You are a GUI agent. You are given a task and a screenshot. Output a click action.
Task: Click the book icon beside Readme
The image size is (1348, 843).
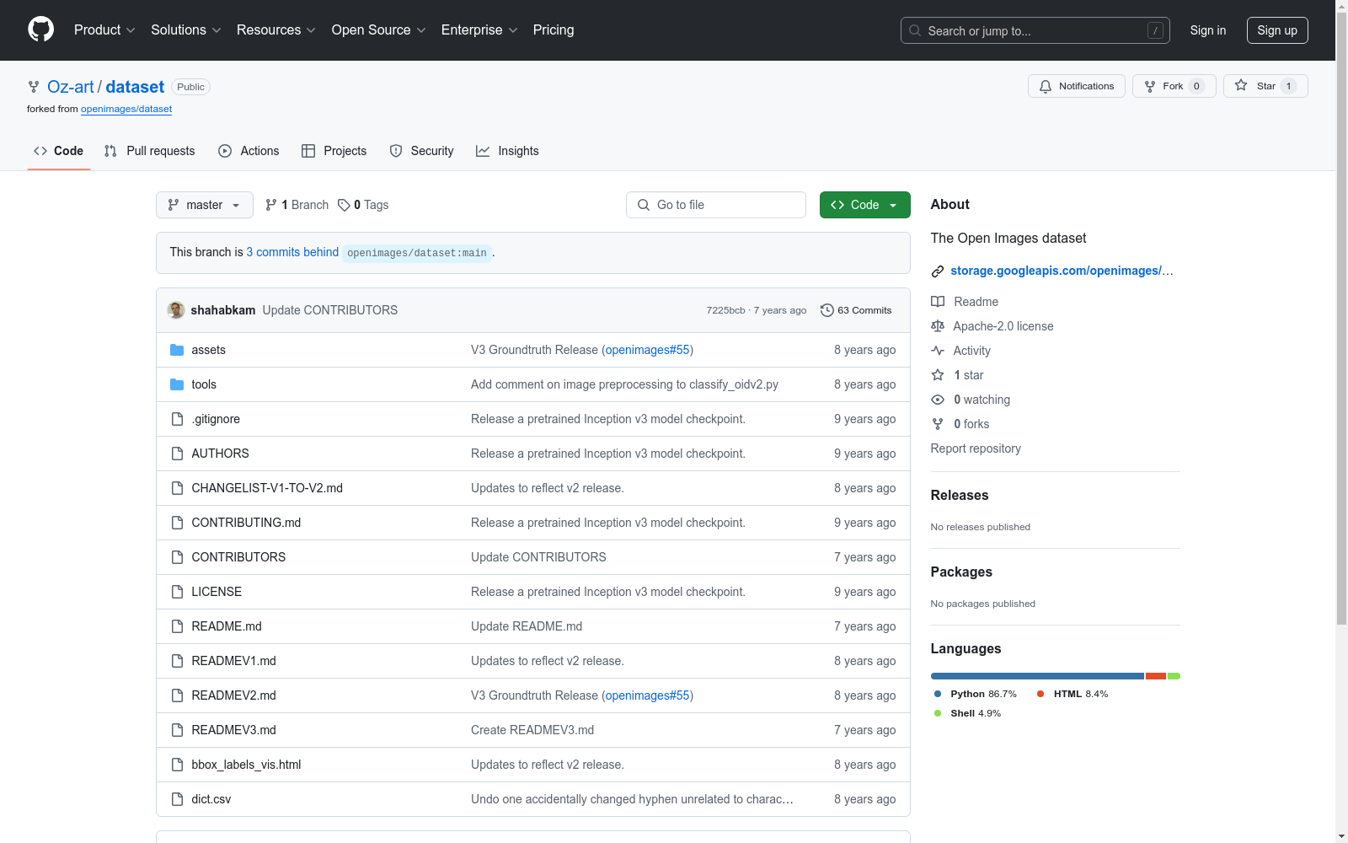click(938, 302)
